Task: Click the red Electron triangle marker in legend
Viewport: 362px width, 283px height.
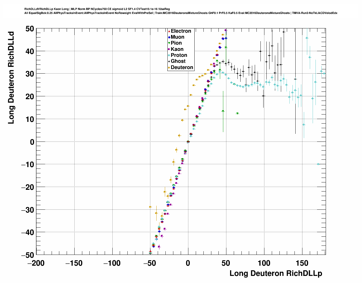Action: (169, 31)
